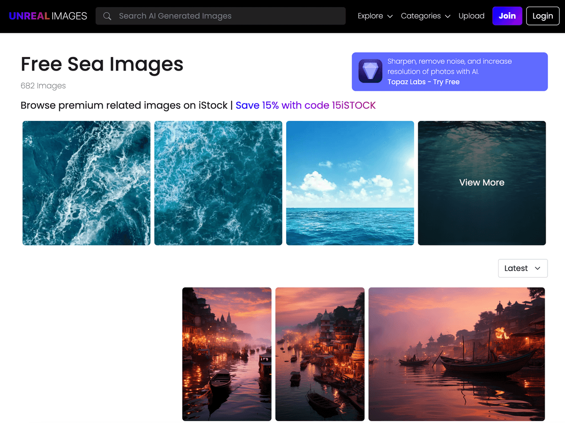The image size is (565, 423).
Task: Click the search magnifying glass icon
Action: coord(107,16)
